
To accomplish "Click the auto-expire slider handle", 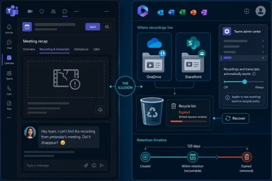I will pyautogui.click(x=245, y=82).
